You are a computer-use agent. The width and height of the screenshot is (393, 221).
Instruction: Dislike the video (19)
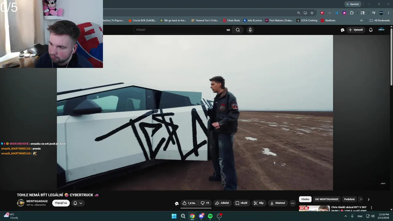click(205, 203)
